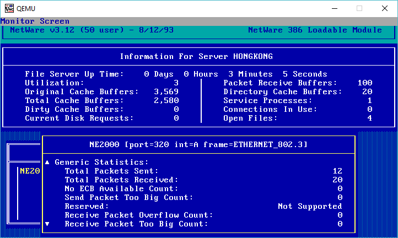
Task: Select No ECB Available Count row
Action: click(x=203, y=188)
